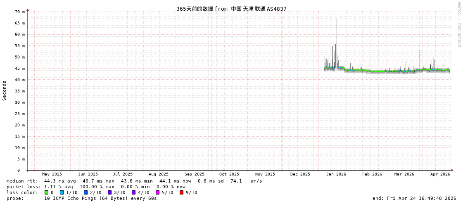The image size is (463, 204).
Task: Click the light blue 1/10 loss swatch
Action: click(62, 192)
